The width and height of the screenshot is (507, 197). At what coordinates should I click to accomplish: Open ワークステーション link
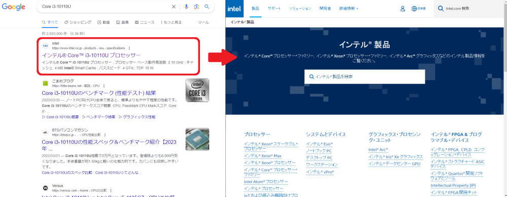tap(322, 165)
